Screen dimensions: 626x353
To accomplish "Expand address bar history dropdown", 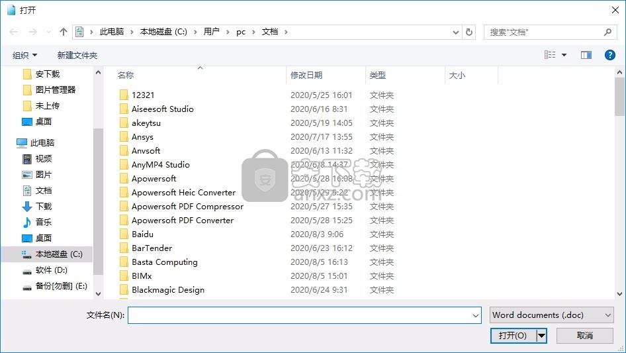I will (x=455, y=32).
